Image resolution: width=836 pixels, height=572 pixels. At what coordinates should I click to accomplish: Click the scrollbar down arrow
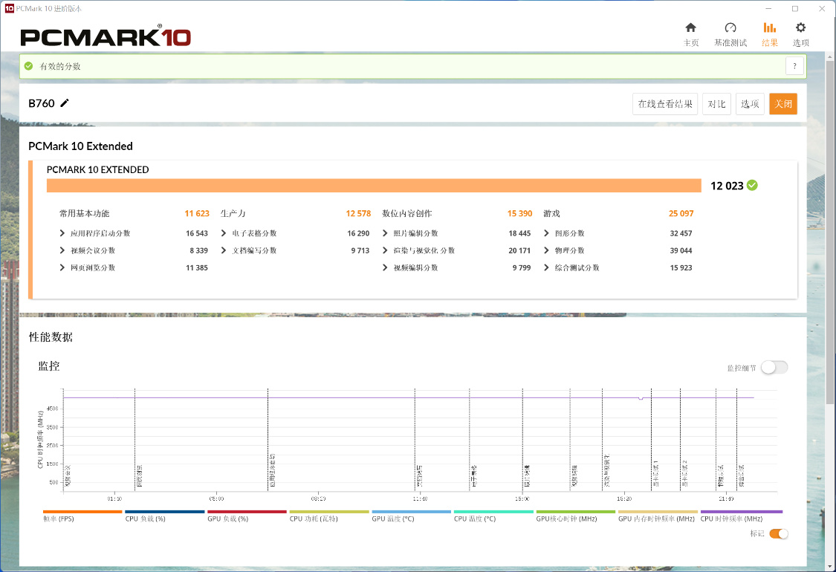829,566
